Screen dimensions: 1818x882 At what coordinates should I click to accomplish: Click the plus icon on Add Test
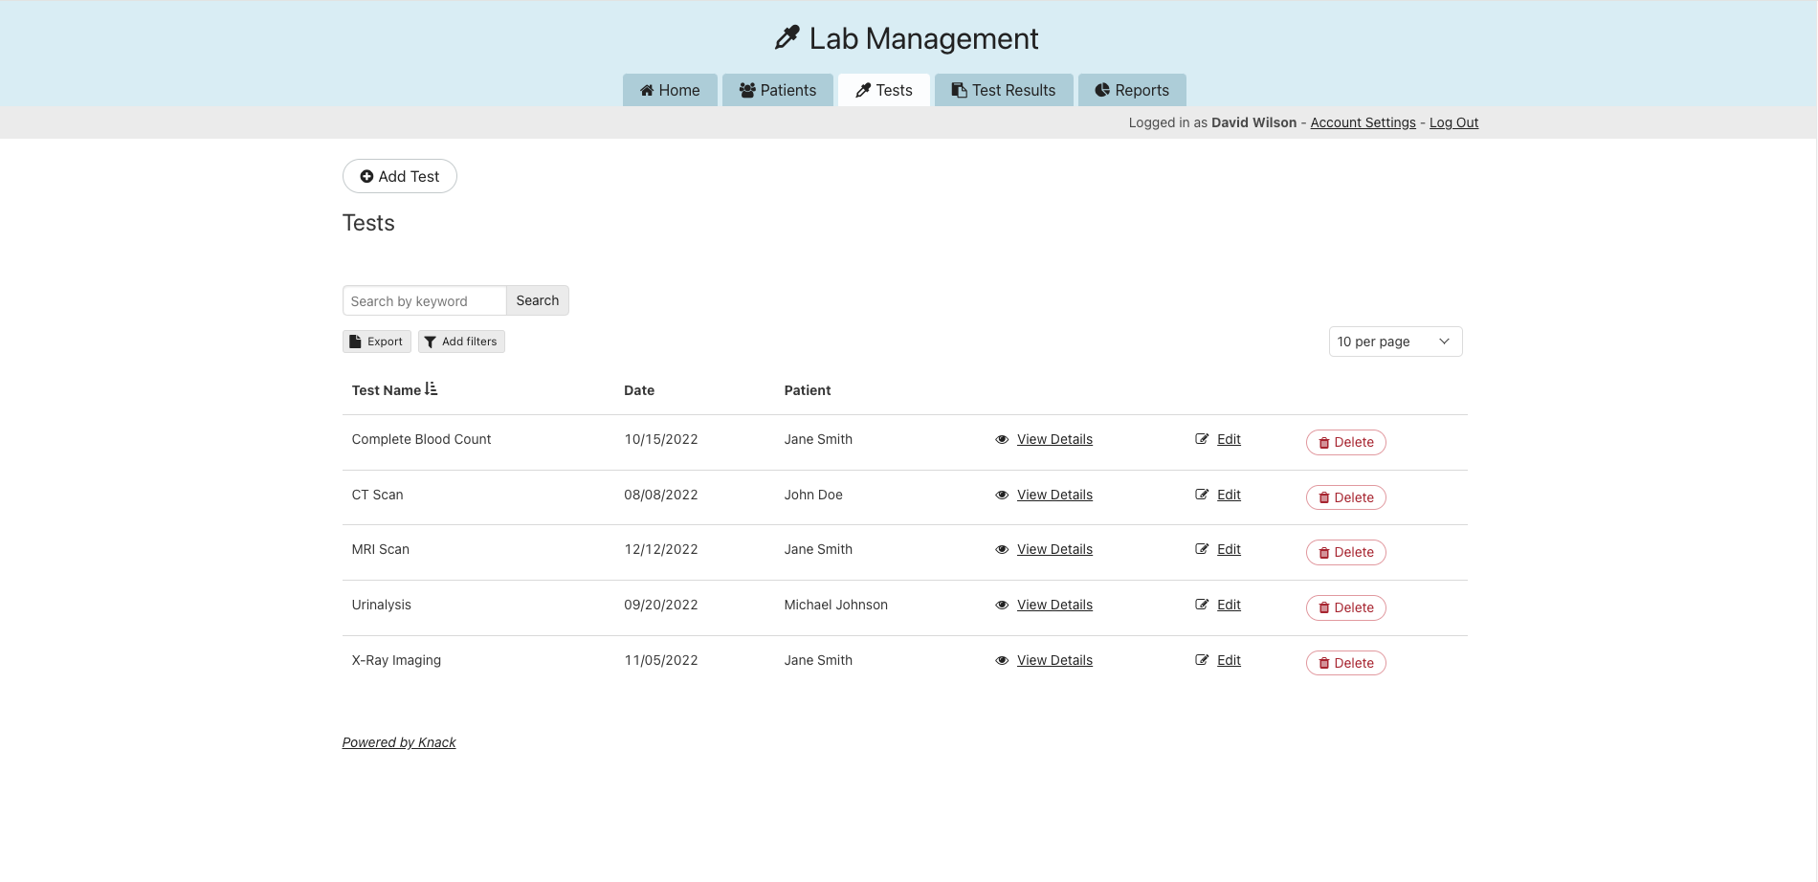(366, 177)
